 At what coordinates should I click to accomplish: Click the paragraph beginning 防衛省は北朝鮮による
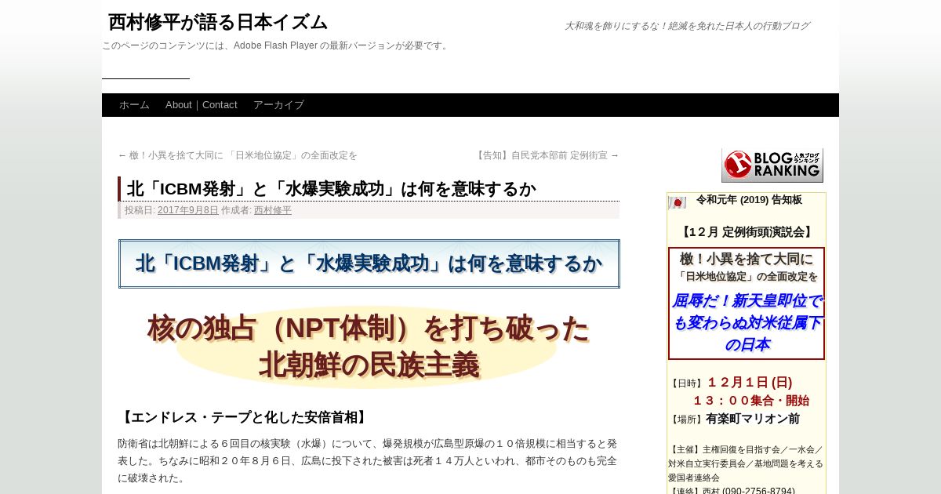368,460
